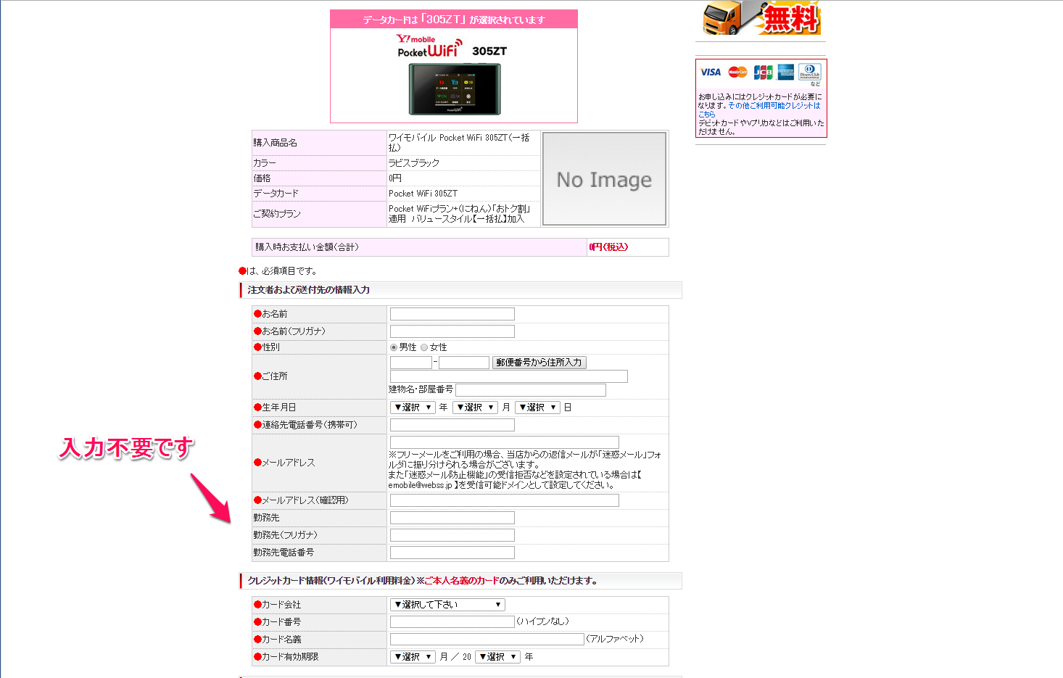Open the card expiry month dropdown
Screen dimensions: 1063x678
coord(413,657)
